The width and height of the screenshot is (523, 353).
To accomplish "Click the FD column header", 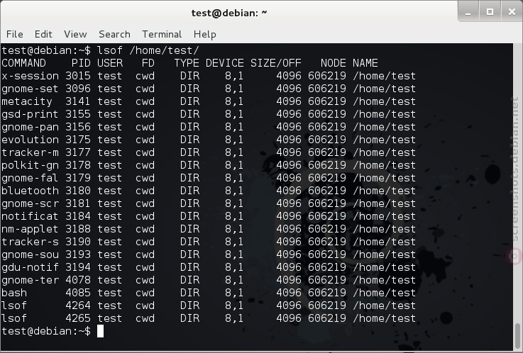I will [148, 63].
